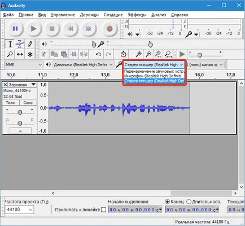
Task: Click the Соло button on the track
Action: pyautogui.click(x=28, y=103)
